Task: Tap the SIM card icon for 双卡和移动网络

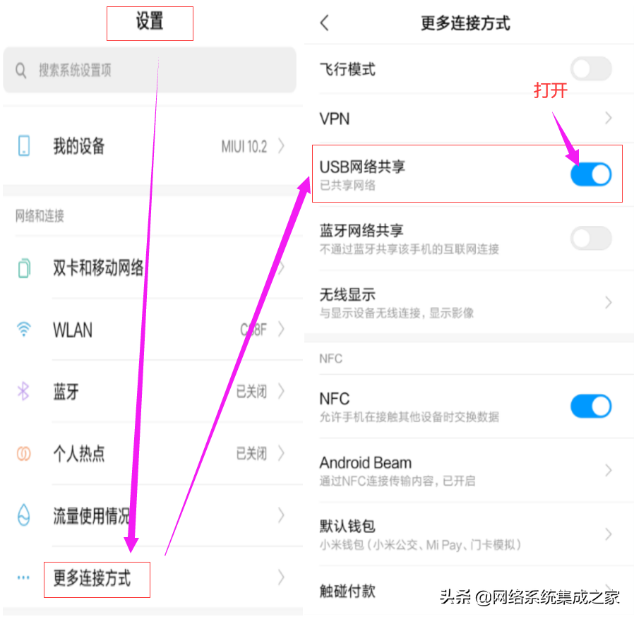Action: [x=24, y=268]
